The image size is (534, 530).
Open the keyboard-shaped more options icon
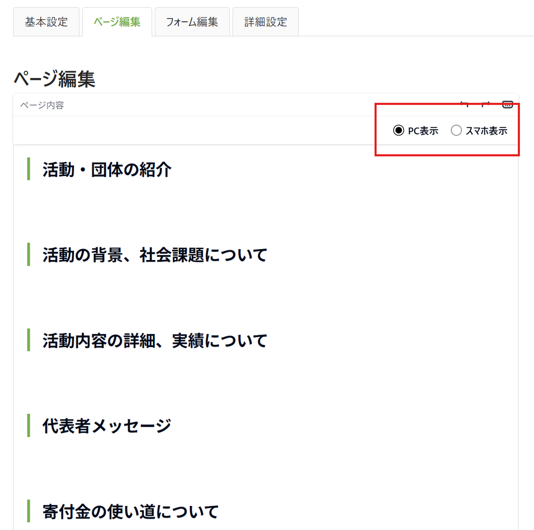click(x=507, y=105)
